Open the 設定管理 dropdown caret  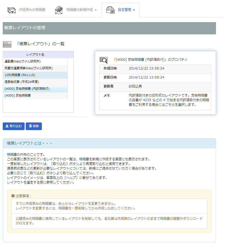pos(134,10)
